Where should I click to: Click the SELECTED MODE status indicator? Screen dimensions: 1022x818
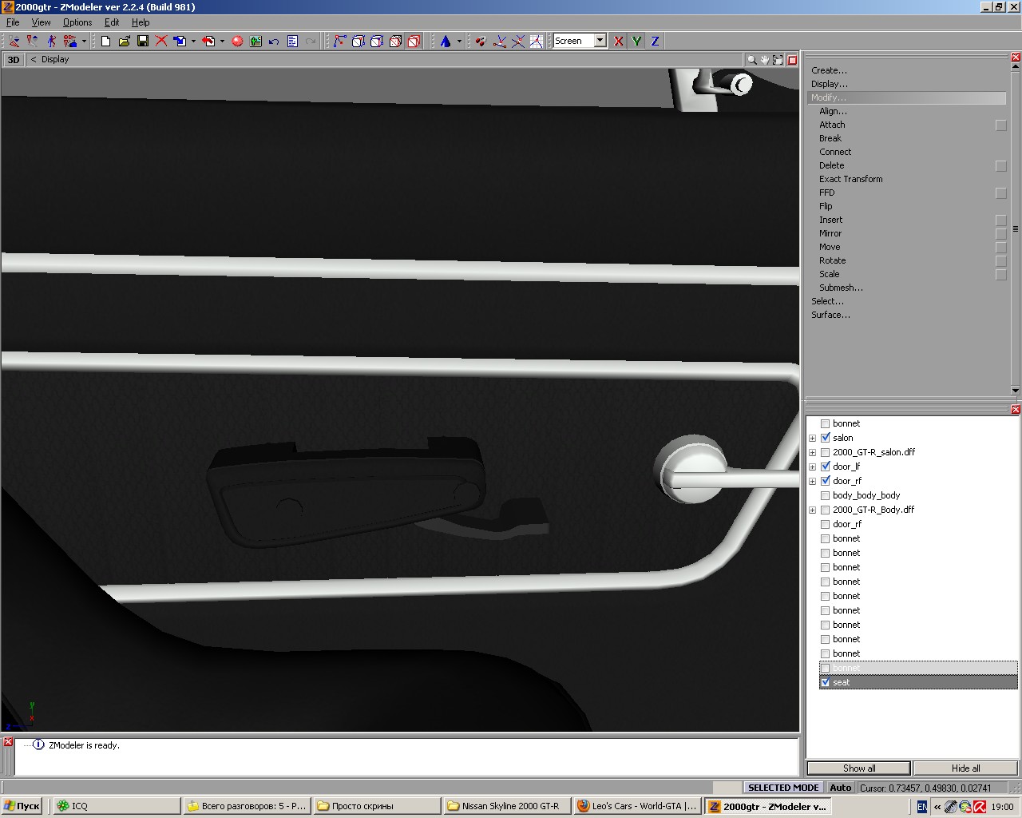point(783,788)
